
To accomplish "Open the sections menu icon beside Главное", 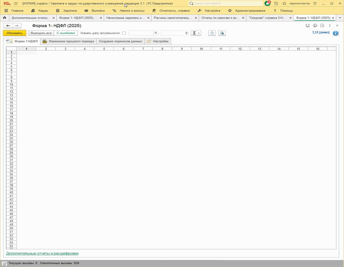I will (6, 10).
